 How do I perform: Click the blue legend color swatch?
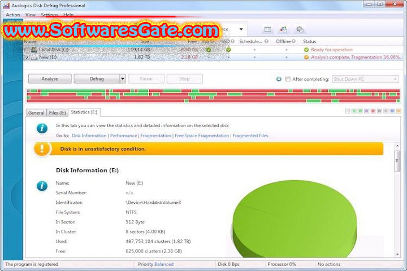point(392,111)
